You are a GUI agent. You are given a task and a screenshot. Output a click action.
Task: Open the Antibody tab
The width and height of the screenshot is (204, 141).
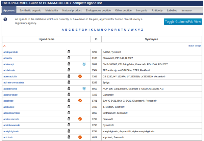pyautogui.click(x=157, y=10)
